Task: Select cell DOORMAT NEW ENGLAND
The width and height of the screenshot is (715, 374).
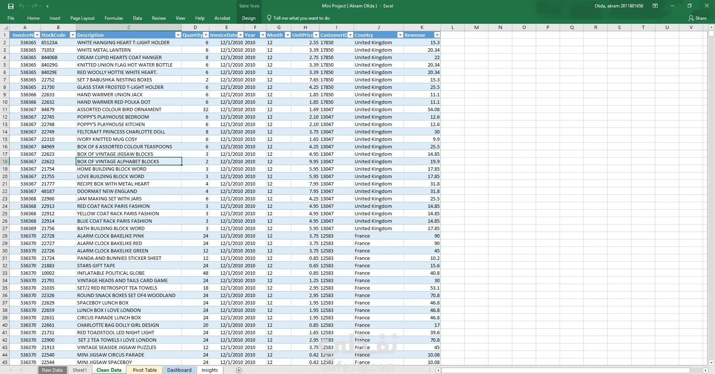Action: [129, 191]
